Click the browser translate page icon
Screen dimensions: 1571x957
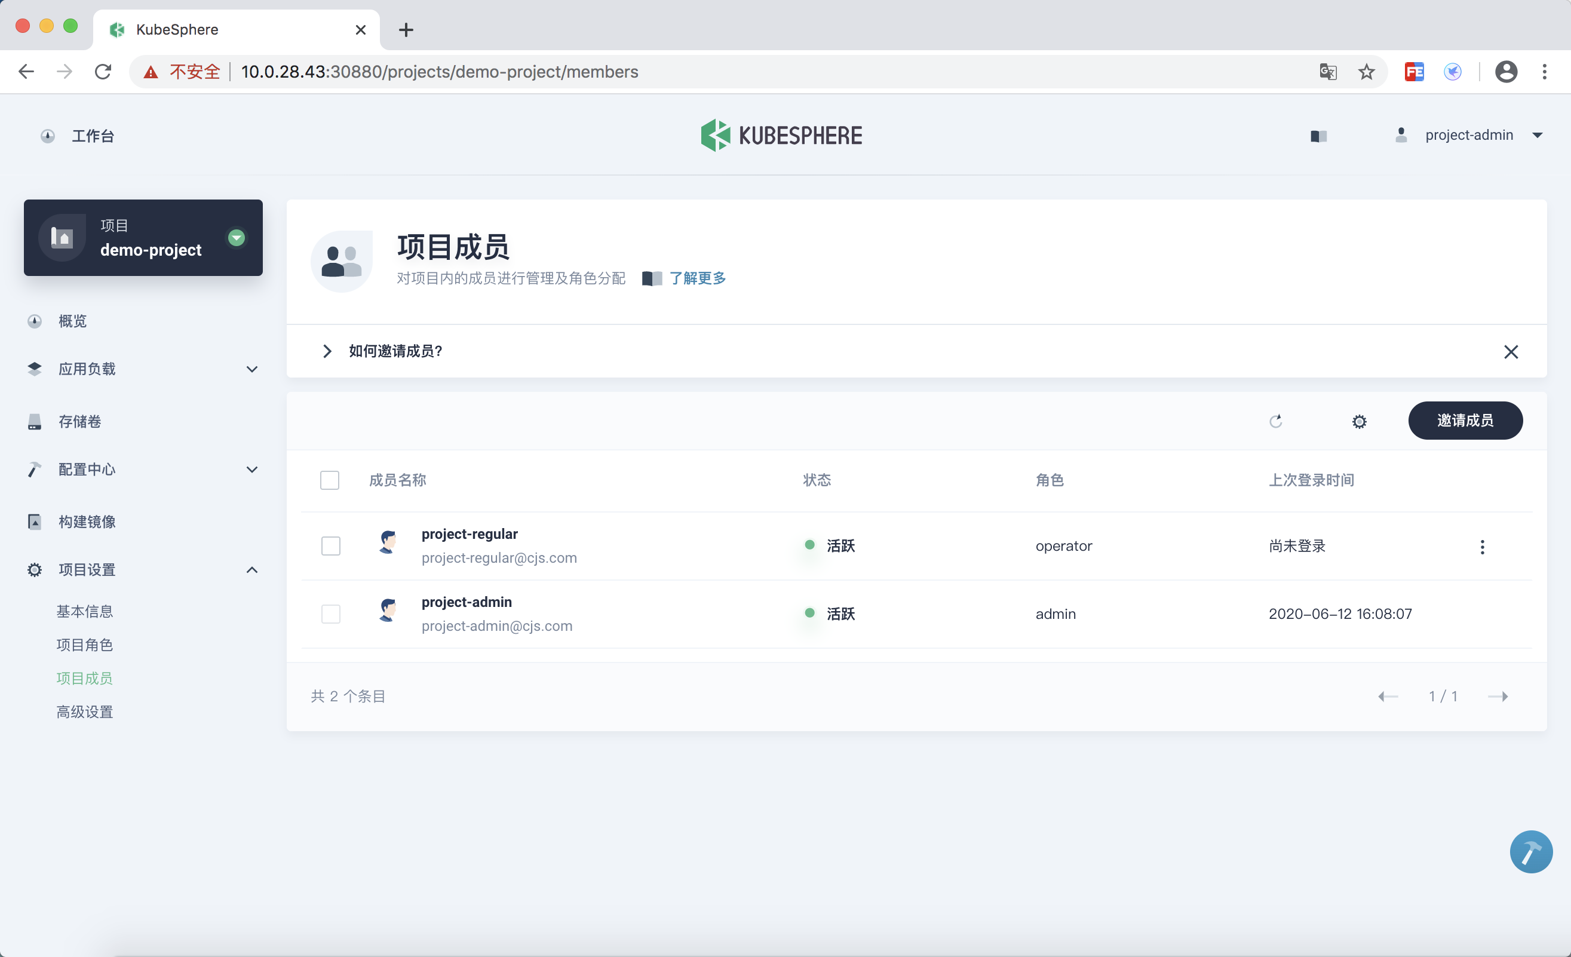pos(1327,72)
